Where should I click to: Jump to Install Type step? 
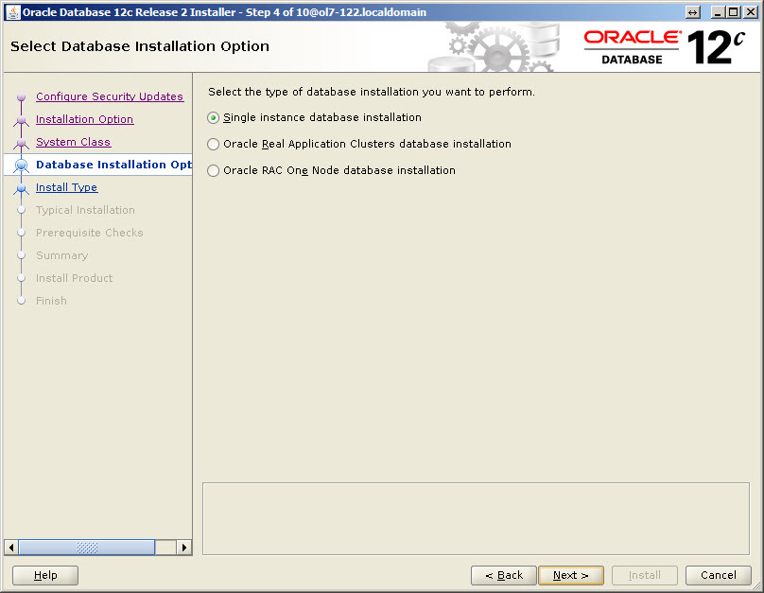tap(66, 187)
